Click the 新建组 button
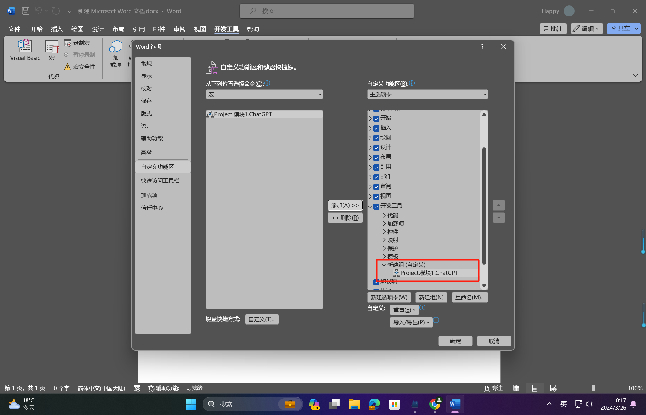The height and width of the screenshot is (415, 646). (431, 297)
